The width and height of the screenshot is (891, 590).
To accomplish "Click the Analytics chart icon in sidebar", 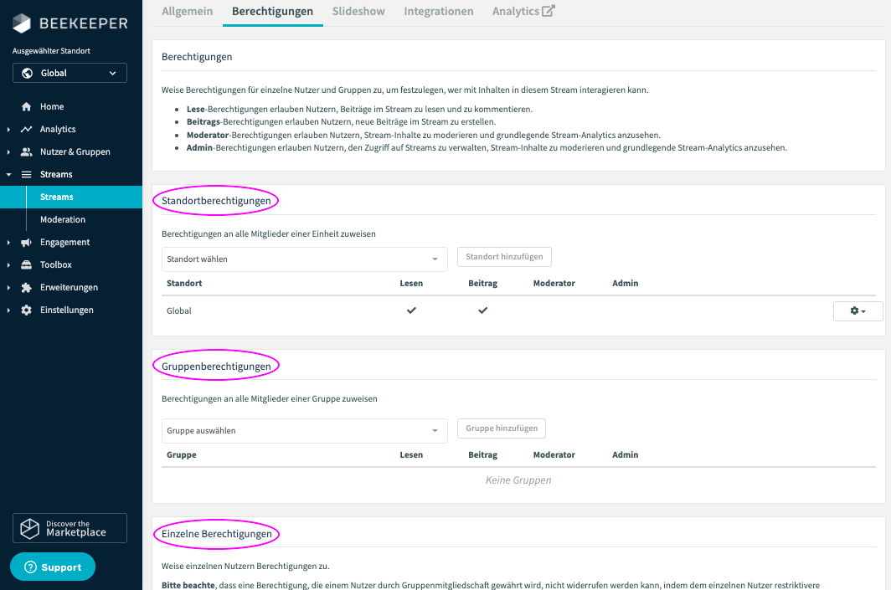I will (x=27, y=130).
